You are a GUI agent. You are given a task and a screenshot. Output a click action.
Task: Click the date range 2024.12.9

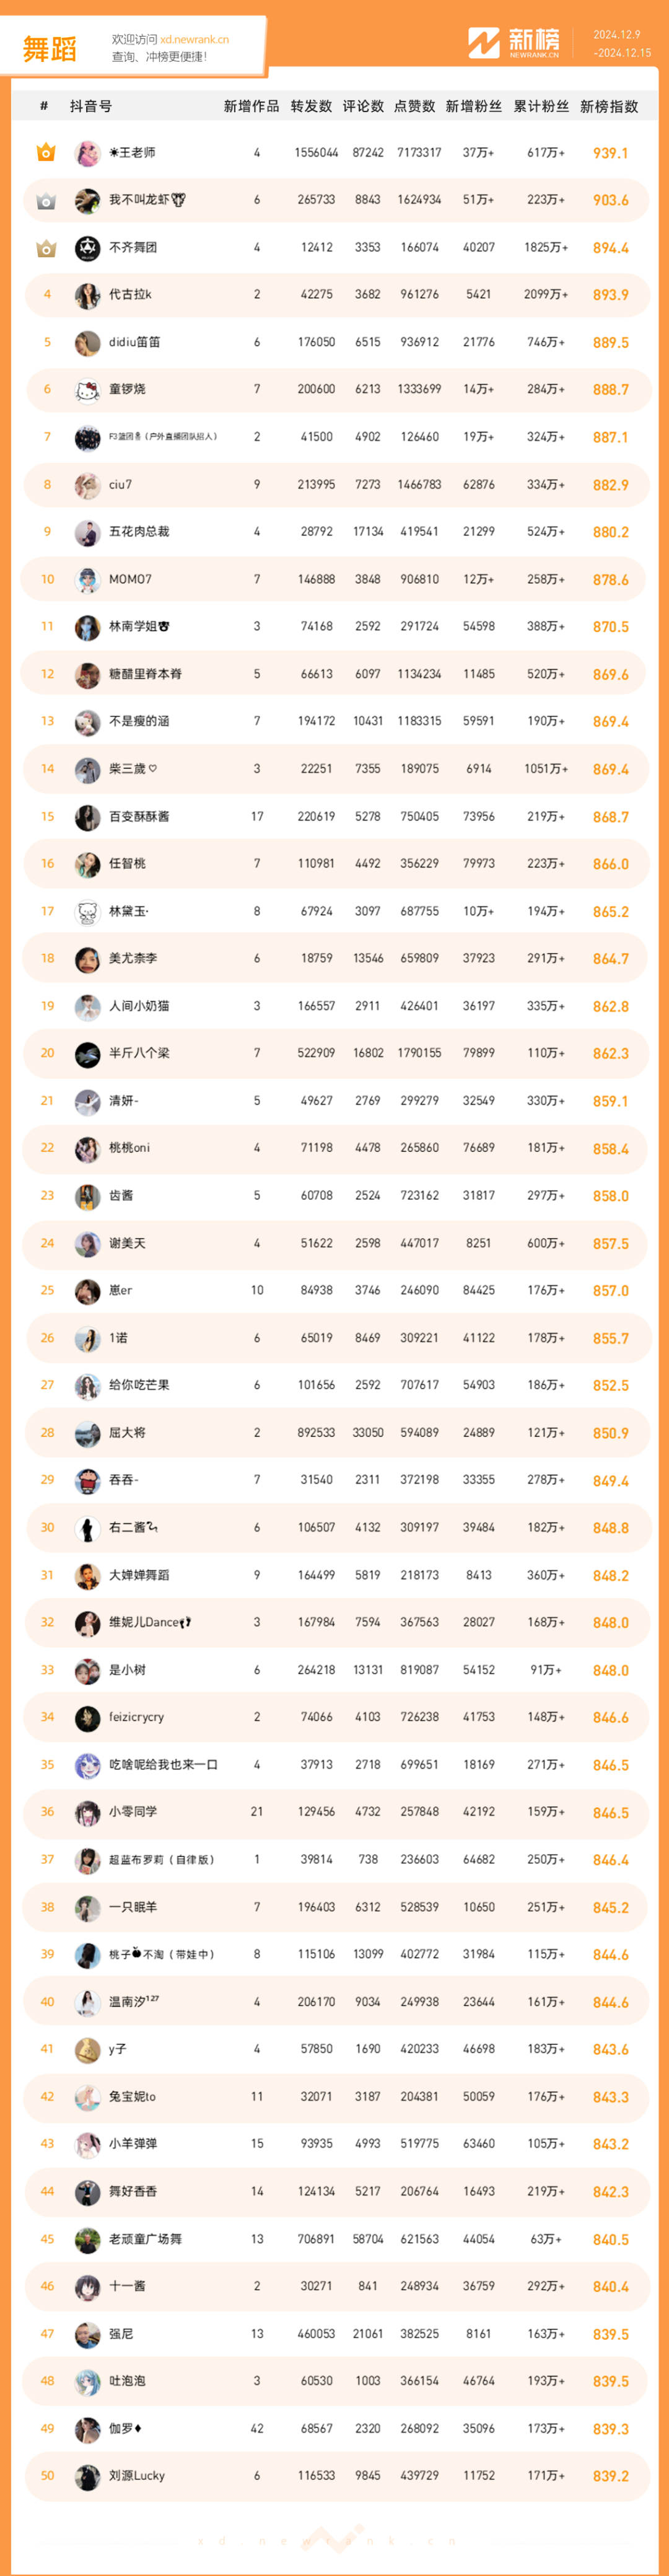click(616, 35)
